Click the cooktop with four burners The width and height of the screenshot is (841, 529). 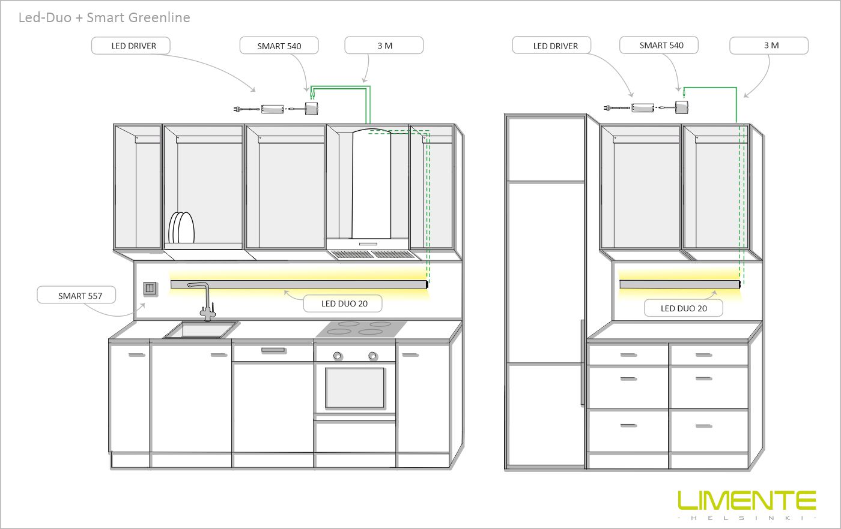362,328
